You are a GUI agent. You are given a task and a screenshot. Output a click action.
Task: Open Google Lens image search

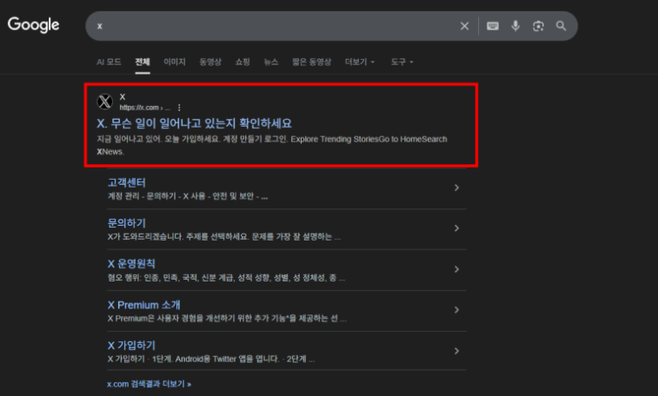538,26
